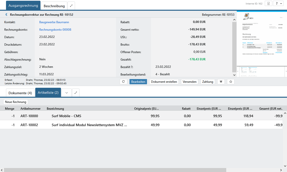Click the alarm bell reminder icon

(221, 82)
